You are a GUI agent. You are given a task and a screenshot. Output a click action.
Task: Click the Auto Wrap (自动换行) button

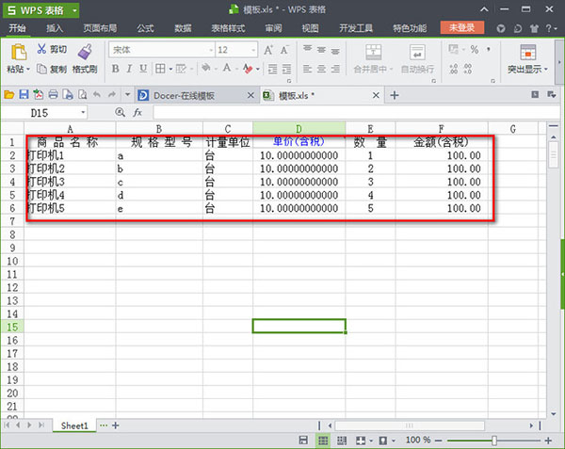(x=419, y=56)
